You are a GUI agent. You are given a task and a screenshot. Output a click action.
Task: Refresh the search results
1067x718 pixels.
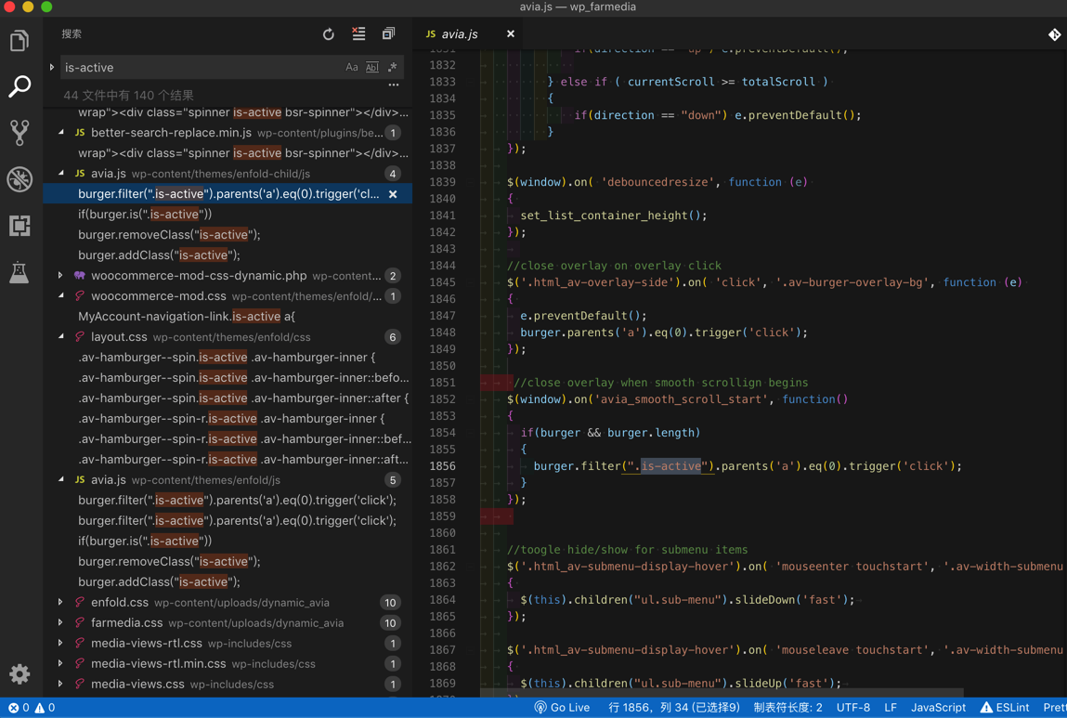pos(329,34)
